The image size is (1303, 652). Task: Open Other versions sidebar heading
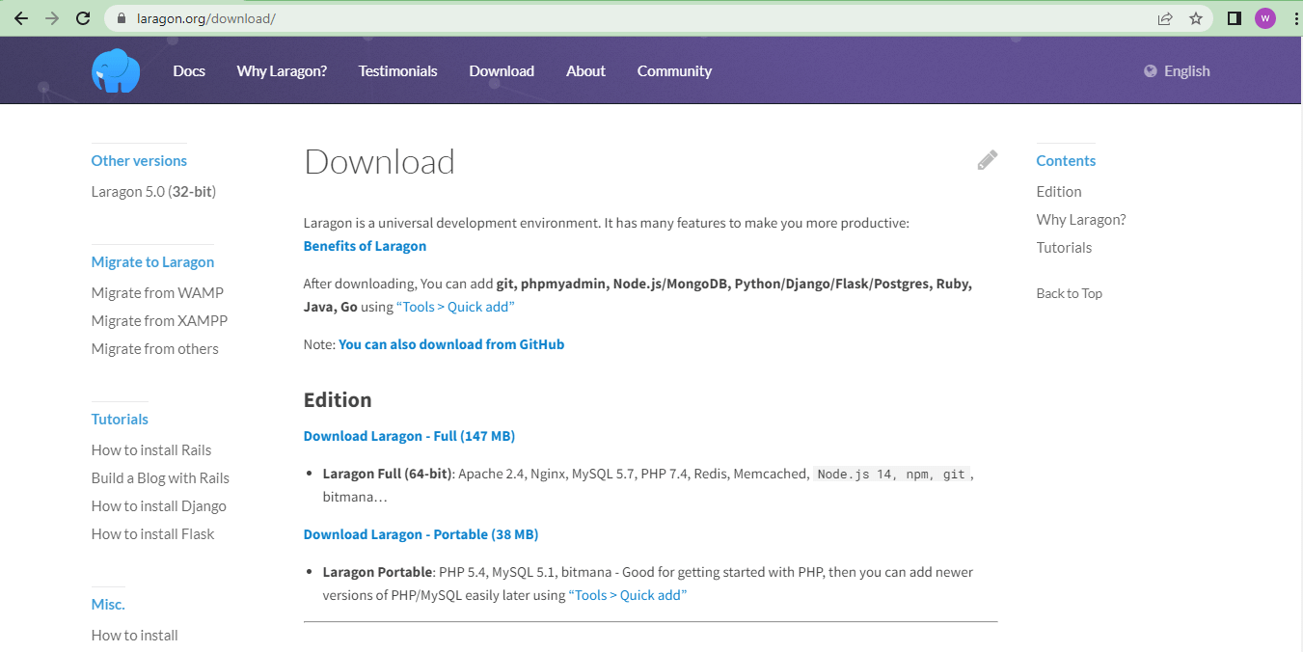[x=139, y=161]
